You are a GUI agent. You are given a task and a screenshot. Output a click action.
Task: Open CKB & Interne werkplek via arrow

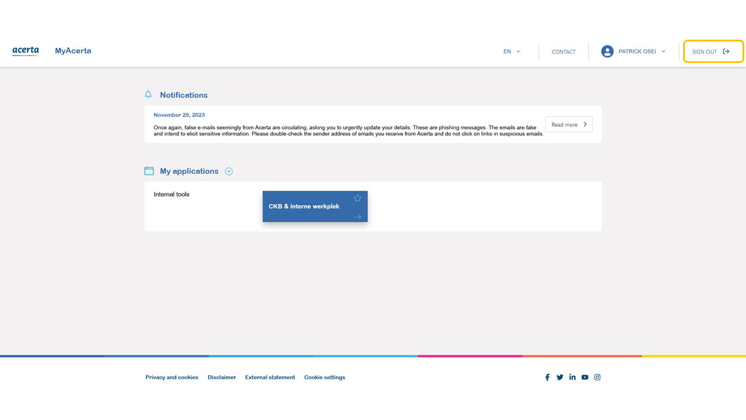click(358, 217)
